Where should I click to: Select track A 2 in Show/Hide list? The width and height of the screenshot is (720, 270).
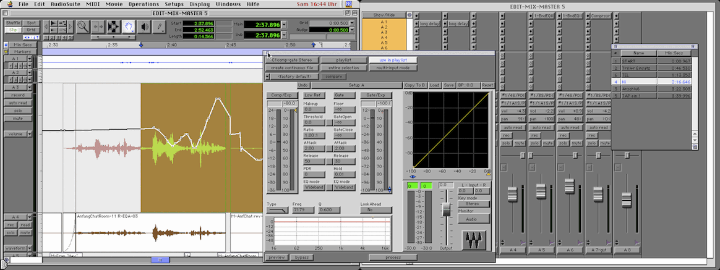[x=384, y=27]
